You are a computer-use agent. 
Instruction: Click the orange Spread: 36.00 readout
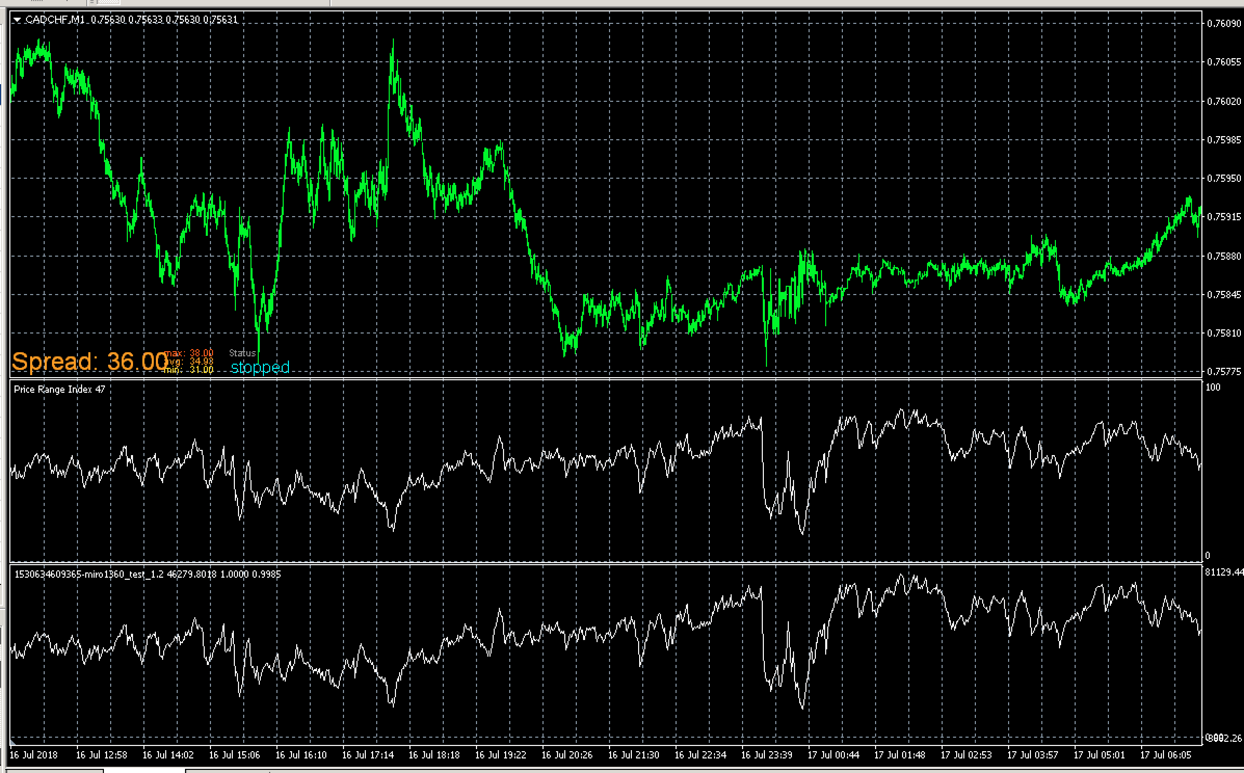[x=89, y=361]
